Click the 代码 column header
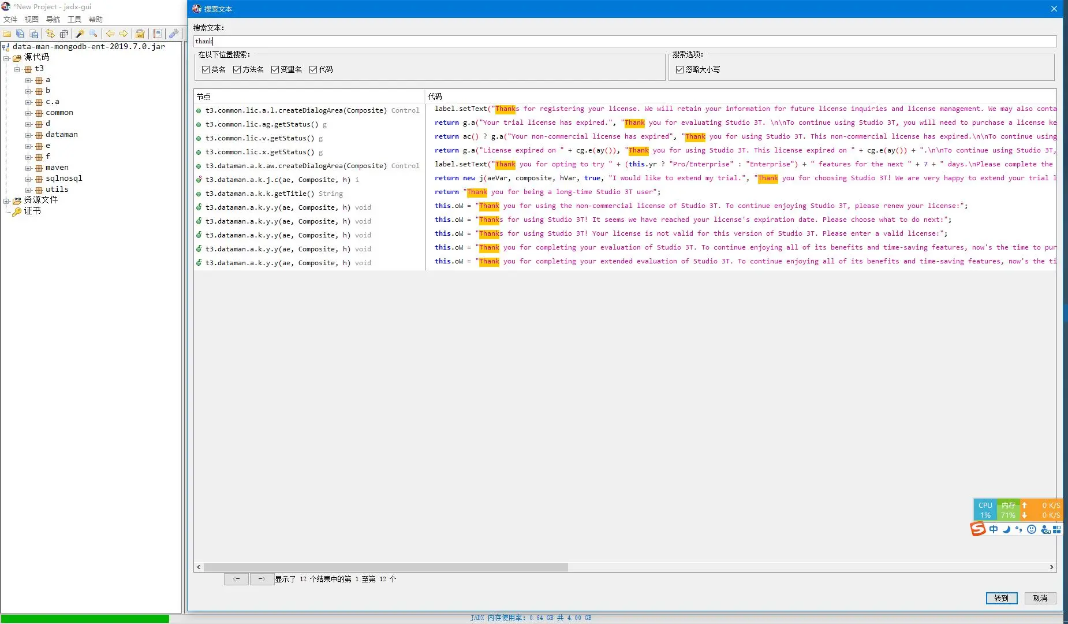Image resolution: width=1068 pixels, height=624 pixels. 741,96
